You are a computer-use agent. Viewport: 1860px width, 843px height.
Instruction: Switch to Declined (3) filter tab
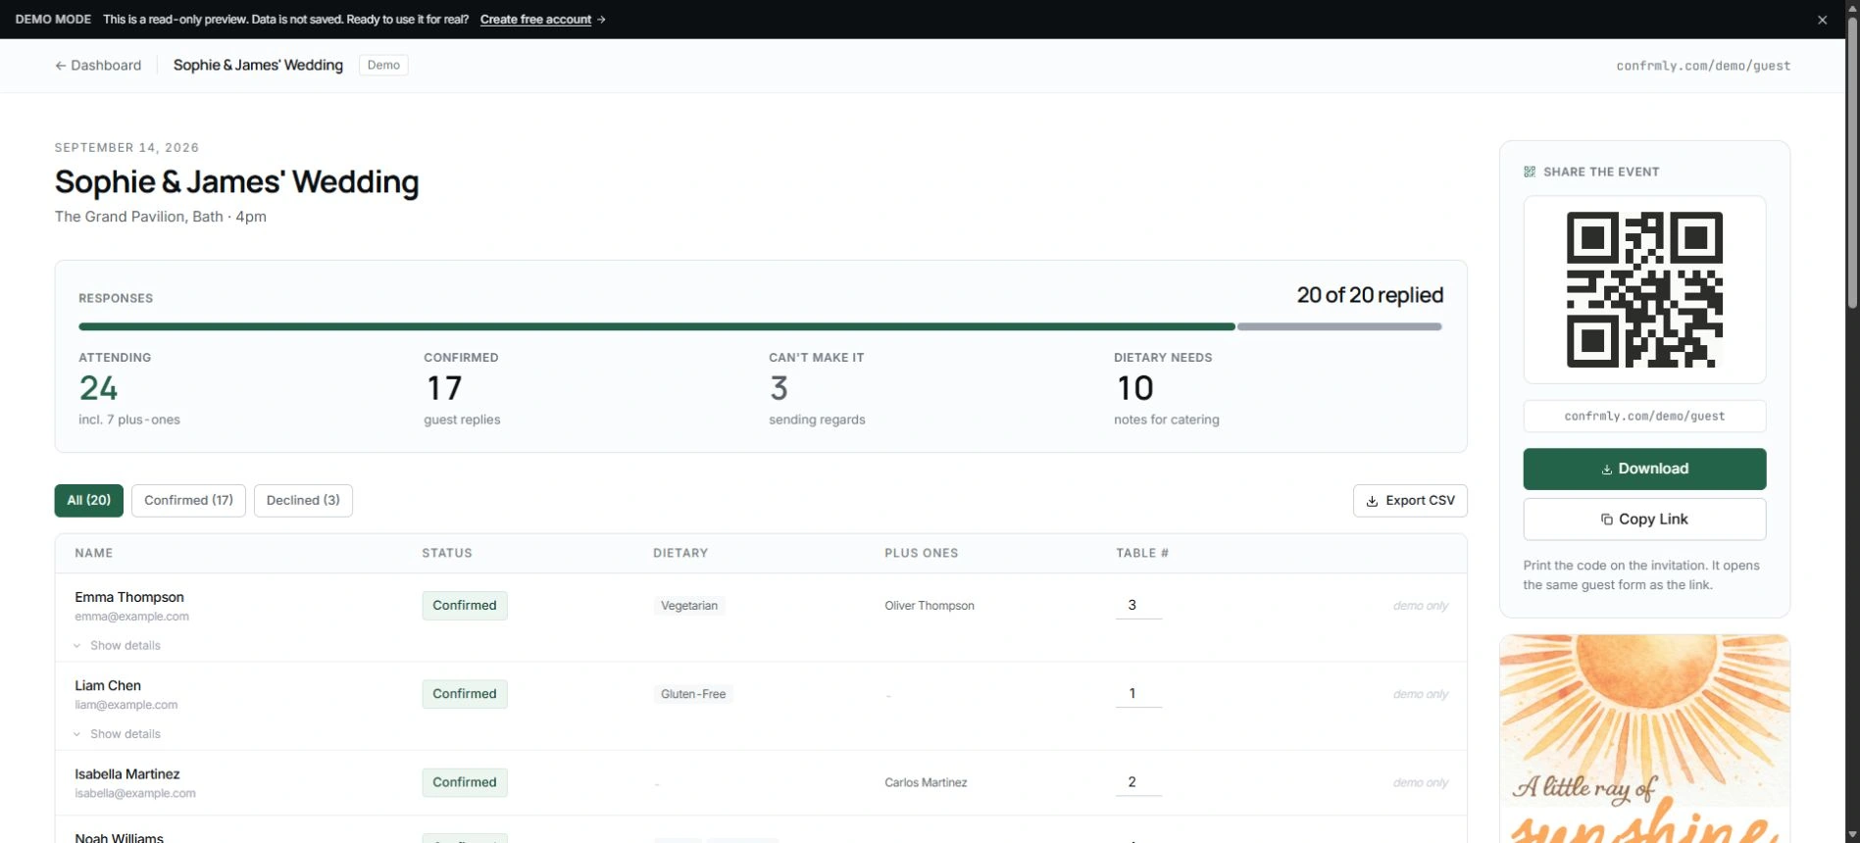303,501
